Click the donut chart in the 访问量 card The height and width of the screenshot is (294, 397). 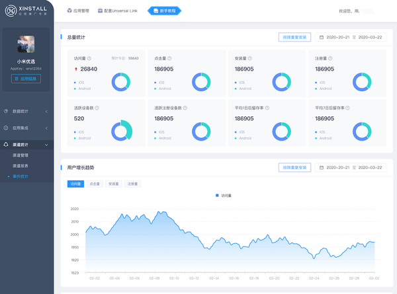(121, 82)
